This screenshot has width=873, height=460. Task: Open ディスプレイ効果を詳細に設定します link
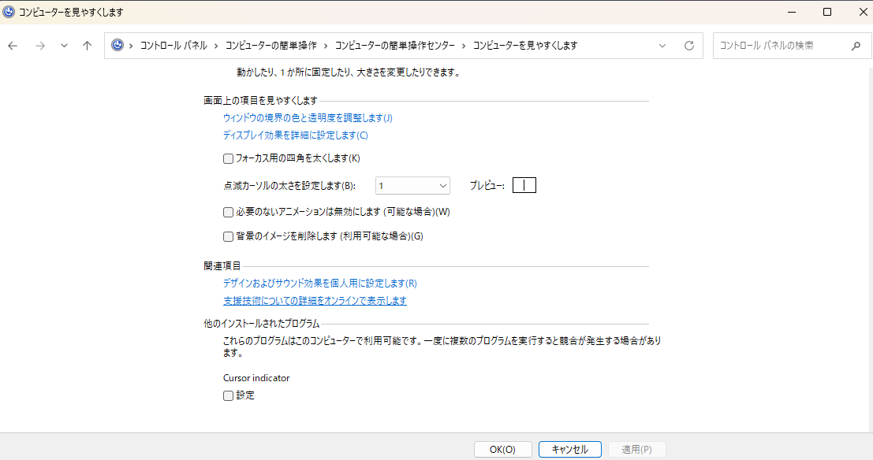[295, 135]
